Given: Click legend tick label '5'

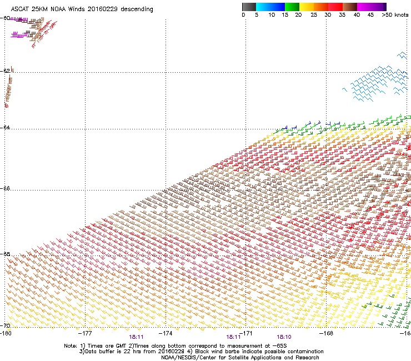Looking at the screenshot, I should pos(257,15).
